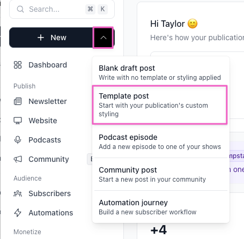This screenshot has width=244, height=239.
Task: Click the Newsletter document icon
Action: point(18,101)
